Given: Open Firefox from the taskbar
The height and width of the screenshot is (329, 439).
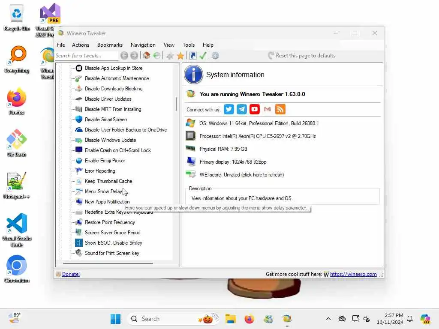Looking at the screenshot, I should pos(249,319).
